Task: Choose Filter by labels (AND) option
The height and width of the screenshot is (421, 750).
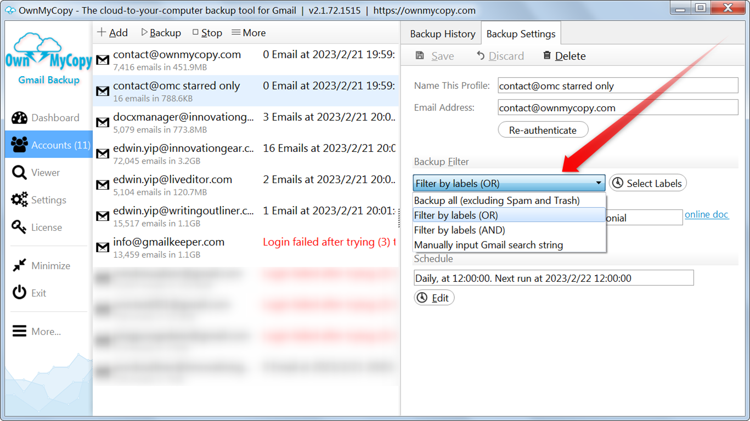Action: coord(509,230)
